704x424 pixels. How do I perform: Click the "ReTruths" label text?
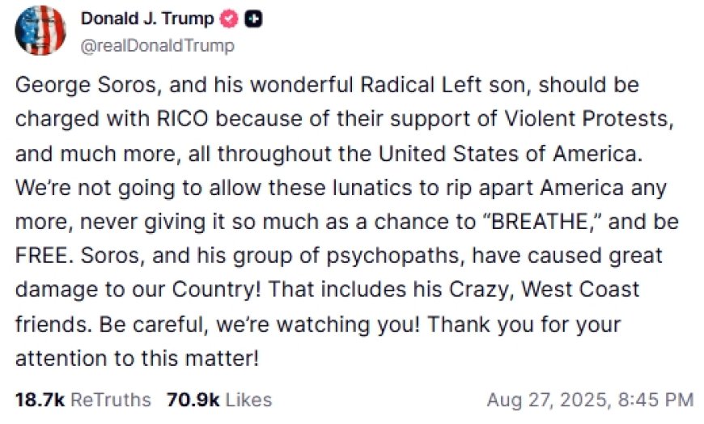click(x=111, y=399)
